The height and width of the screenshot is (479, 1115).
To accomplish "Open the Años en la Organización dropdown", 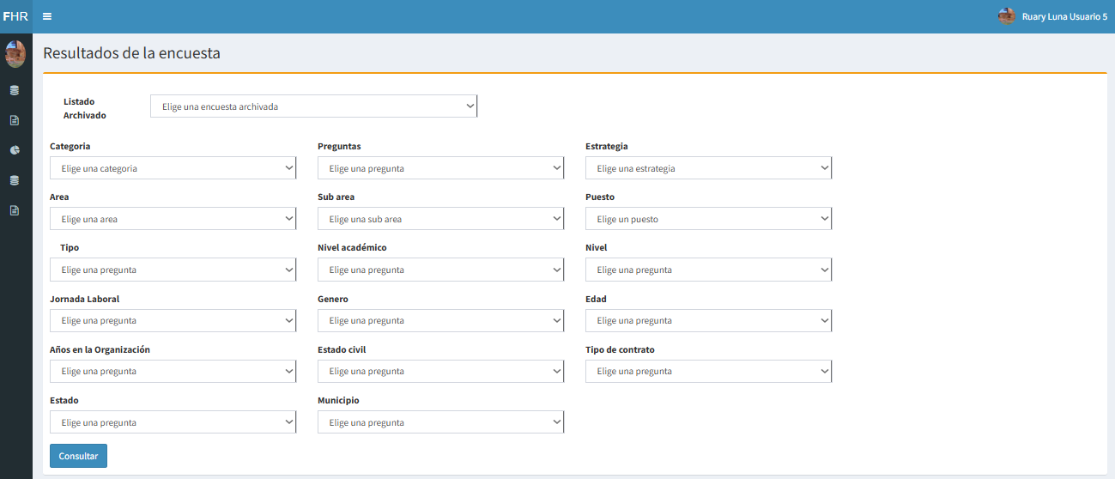I will 173,371.
